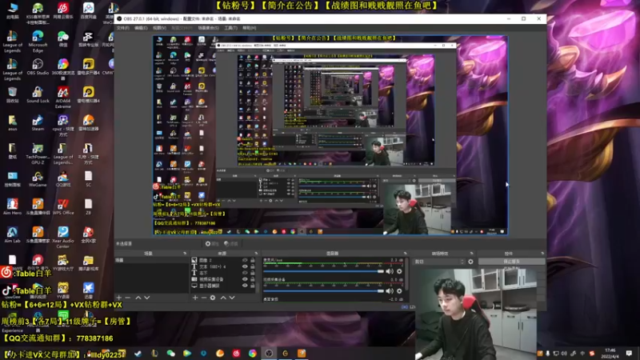Open the WPS Office desktop shortcut
Viewport: 640px width, 360px height.
pyautogui.click(x=63, y=207)
